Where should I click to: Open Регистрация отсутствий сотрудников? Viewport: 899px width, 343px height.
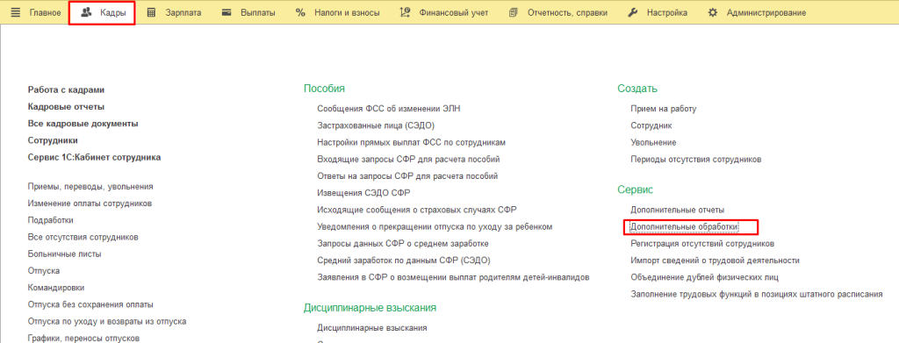(x=702, y=243)
